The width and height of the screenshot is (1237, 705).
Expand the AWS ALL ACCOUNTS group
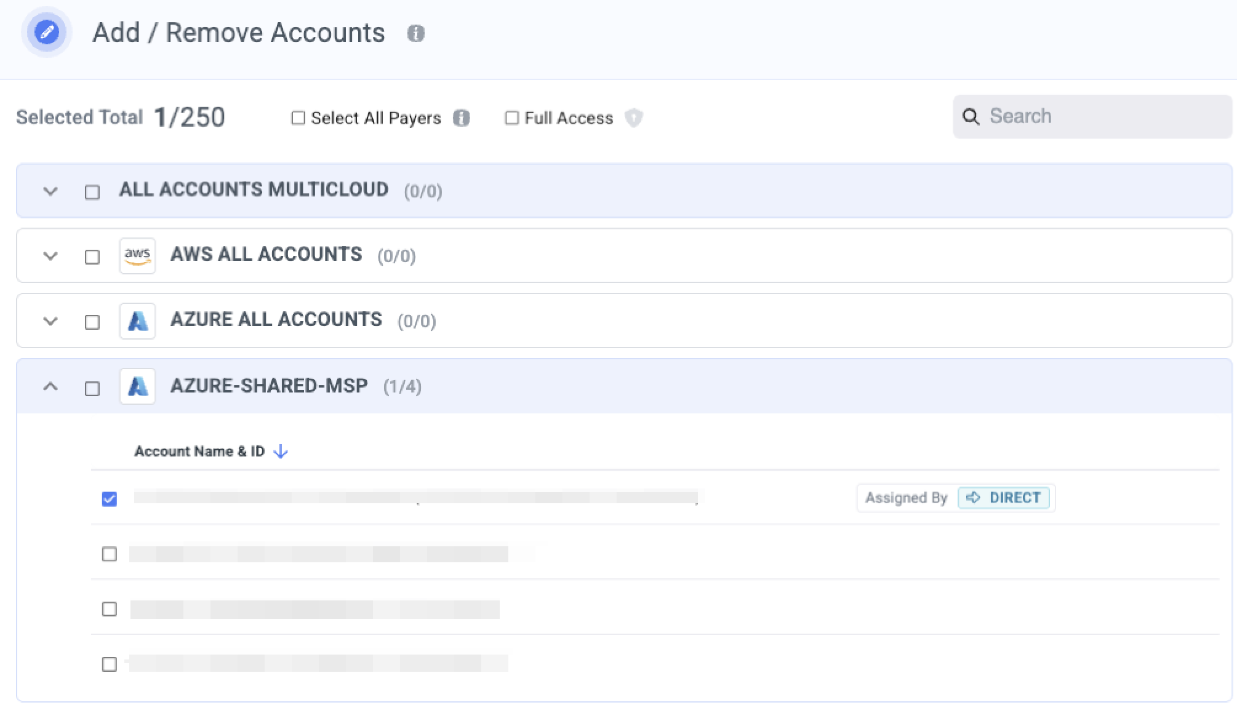tap(50, 256)
